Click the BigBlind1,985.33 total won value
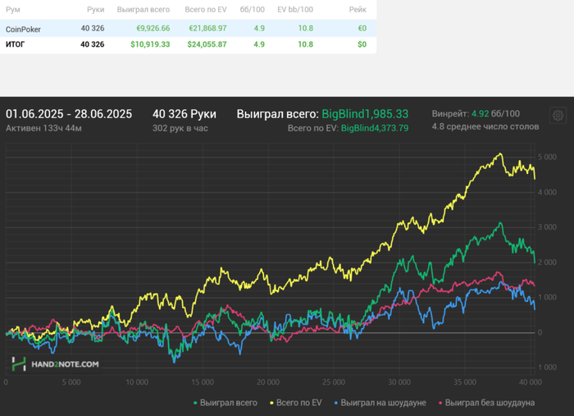The height and width of the screenshot is (416, 574). (x=365, y=114)
